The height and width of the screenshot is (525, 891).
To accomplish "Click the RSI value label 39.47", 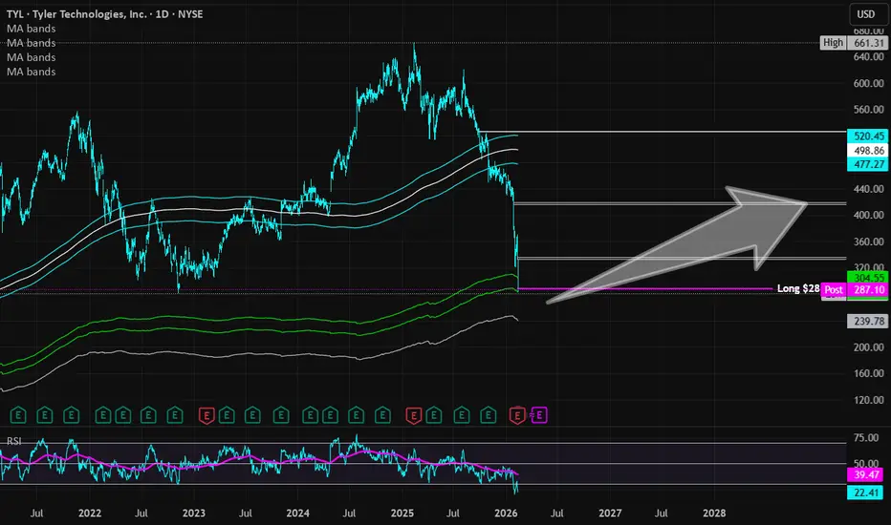I will pyautogui.click(x=865, y=474).
